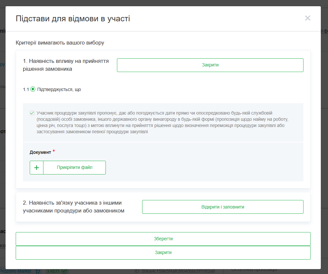Click the checkmark icon in the з КЕП badge

[x=64, y=271]
